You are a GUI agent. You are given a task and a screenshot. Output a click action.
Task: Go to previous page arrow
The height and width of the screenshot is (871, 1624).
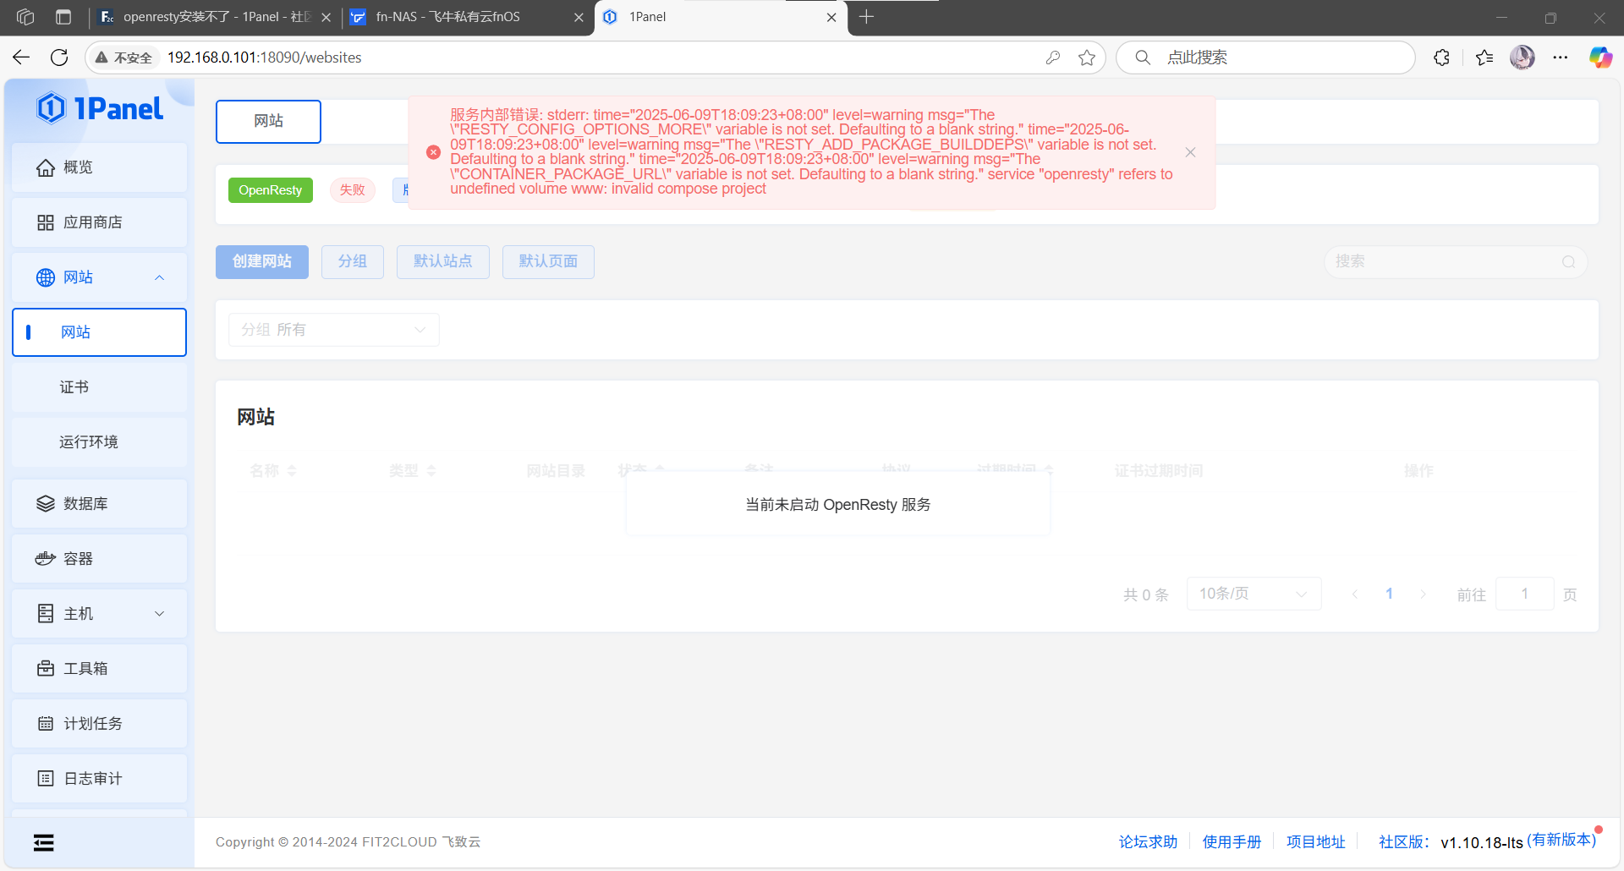pyautogui.click(x=1355, y=594)
